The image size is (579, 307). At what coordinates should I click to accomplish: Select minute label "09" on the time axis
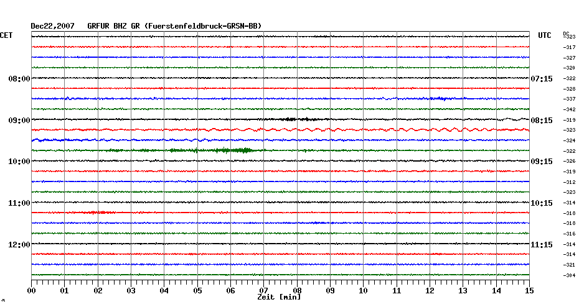330,291
